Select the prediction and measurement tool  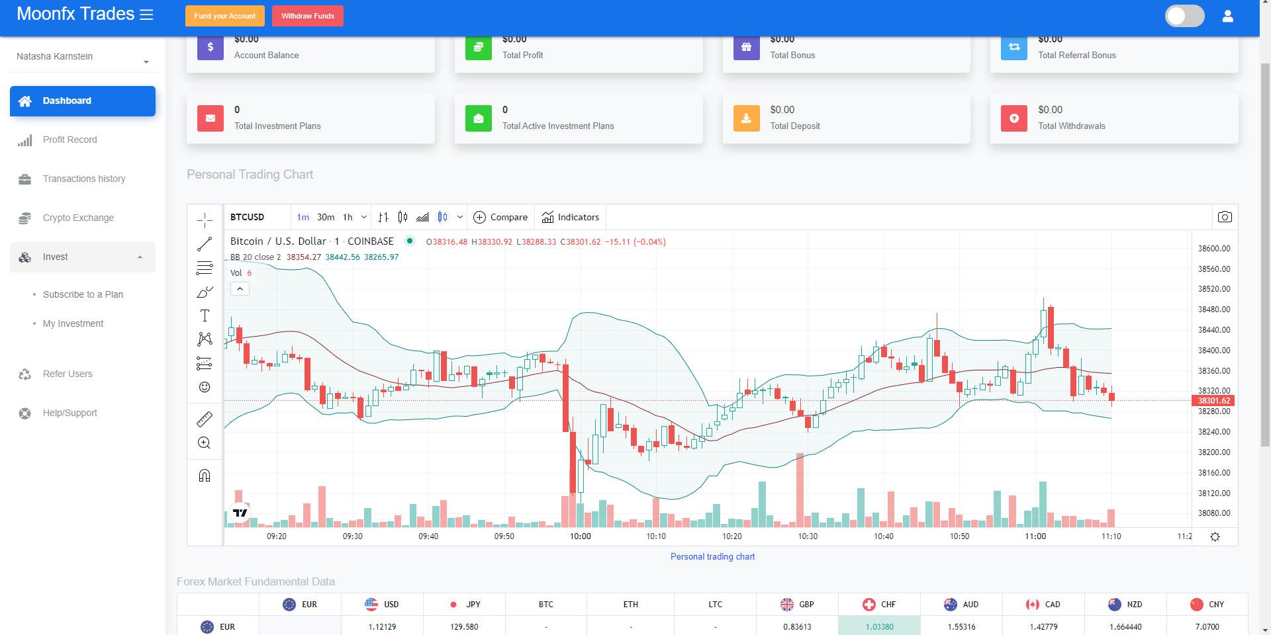(205, 363)
